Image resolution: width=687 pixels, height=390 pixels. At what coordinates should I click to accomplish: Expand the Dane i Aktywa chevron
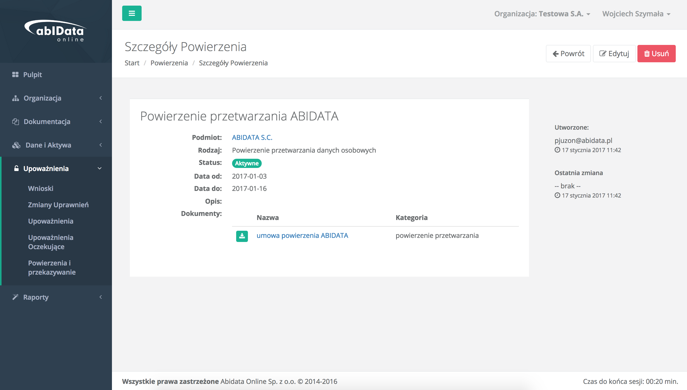(100, 145)
